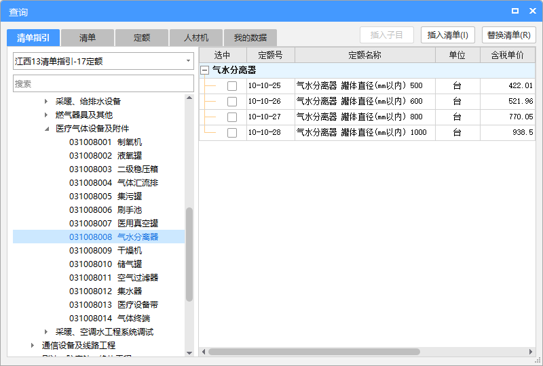Click the 定额名称 column header
The width and height of the screenshot is (543, 366).
pos(365,55)
